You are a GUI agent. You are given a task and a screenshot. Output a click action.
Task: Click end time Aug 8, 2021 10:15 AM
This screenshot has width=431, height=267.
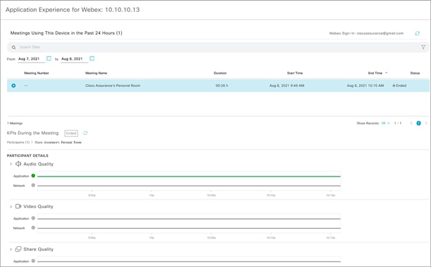tap(366, 86)
